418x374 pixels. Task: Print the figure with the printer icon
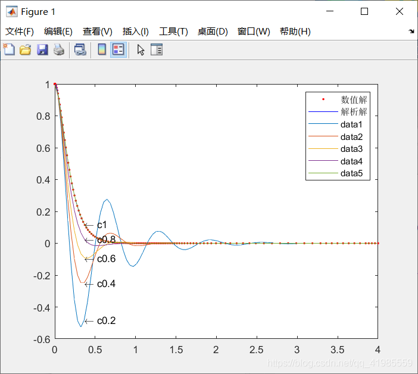[x=59, y=49]
